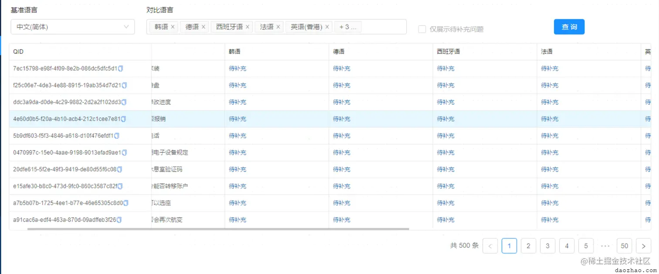Open the 对比语言 multi-select field
Viewport: 659px width, 274px height.
pos(276,27)
